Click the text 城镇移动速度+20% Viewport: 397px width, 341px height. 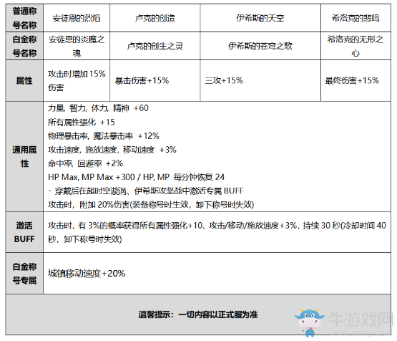[x=87, y=274]
